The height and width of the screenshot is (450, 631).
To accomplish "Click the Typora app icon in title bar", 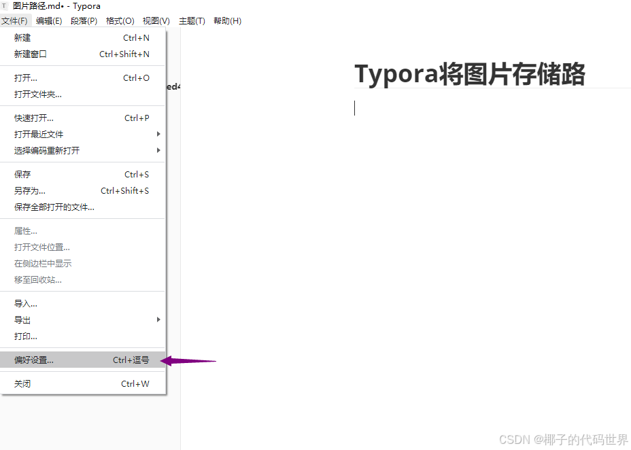I will 5,6.
